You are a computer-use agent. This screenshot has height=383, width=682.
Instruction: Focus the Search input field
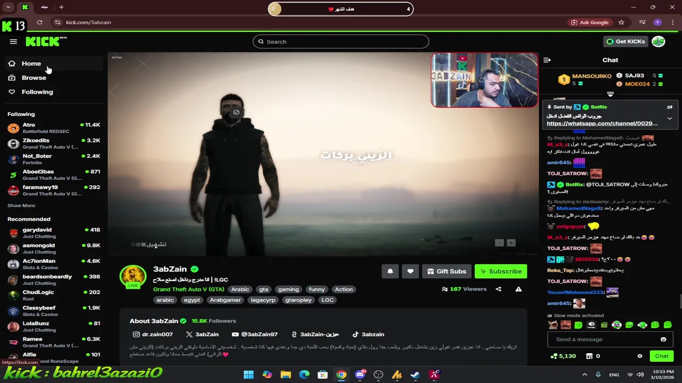(341, 41)
